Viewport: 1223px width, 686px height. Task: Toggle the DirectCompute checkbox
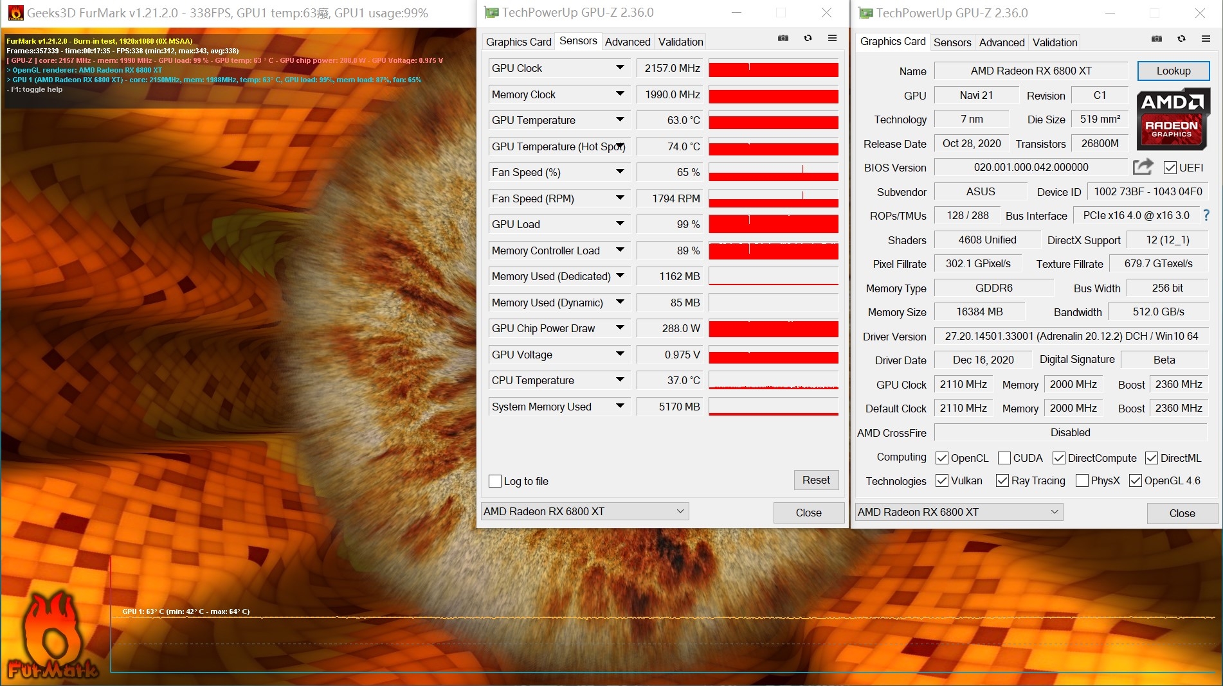pos(1059,458)
